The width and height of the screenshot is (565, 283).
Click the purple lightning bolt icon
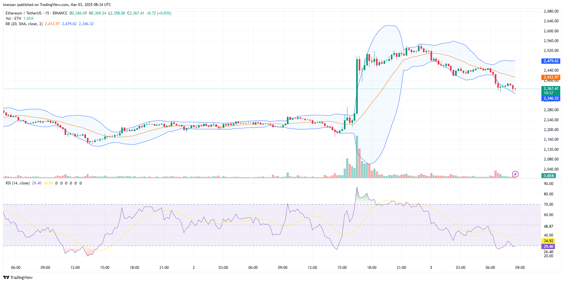pos(515,174)
